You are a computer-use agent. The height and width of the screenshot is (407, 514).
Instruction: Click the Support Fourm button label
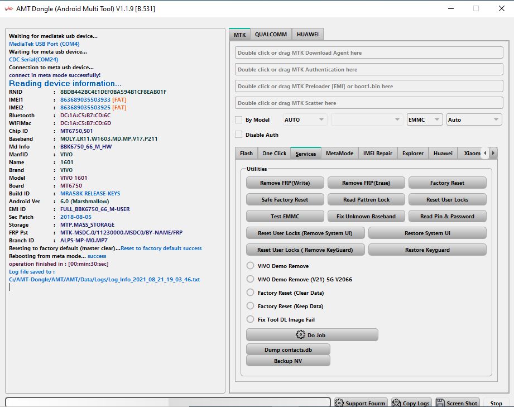[365, 404]
